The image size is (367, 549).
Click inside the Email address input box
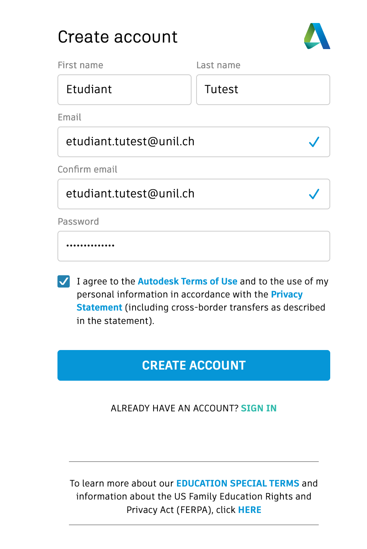point(184,142)
